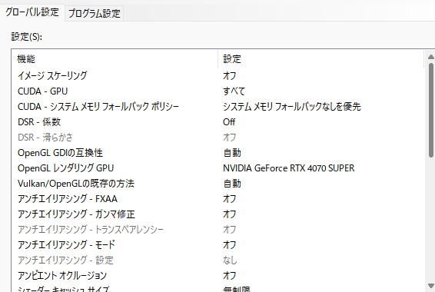Select the greyed DSR - 滑らかさ row

click(x=217, y=138)
